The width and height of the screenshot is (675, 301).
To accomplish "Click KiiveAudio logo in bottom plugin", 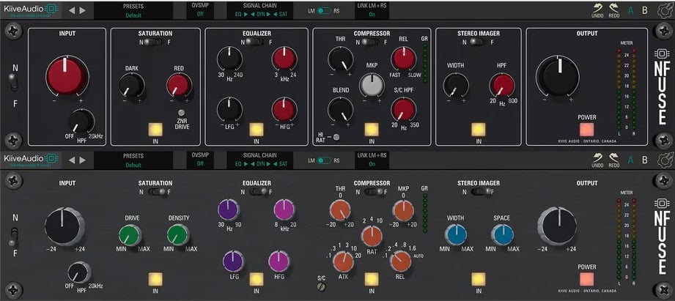I will tap(31, 160).
